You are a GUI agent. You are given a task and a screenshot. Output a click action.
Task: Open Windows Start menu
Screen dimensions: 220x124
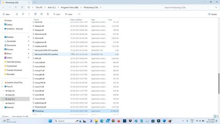[x=50, y=121]
